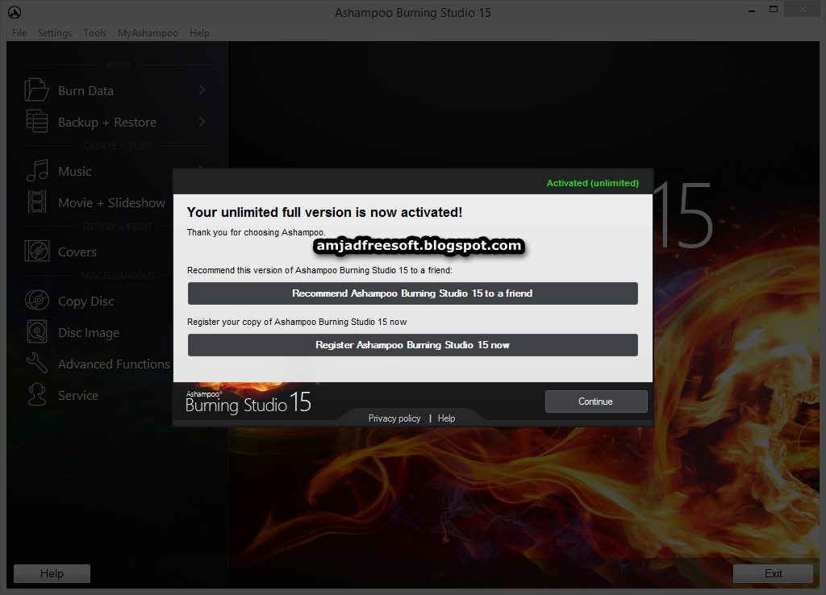
Task: Open the Privacy policy link
Action: [394, 418]
